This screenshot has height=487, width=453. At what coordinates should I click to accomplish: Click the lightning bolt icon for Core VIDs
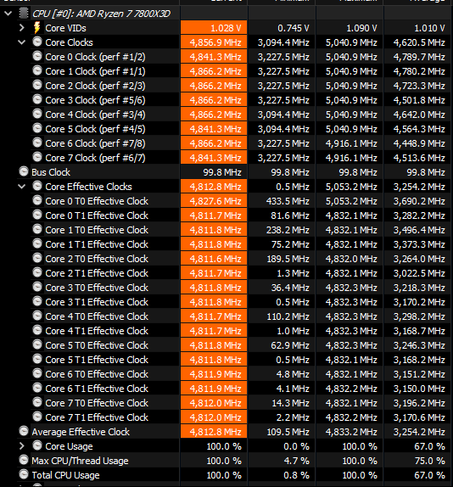[37, 28]
